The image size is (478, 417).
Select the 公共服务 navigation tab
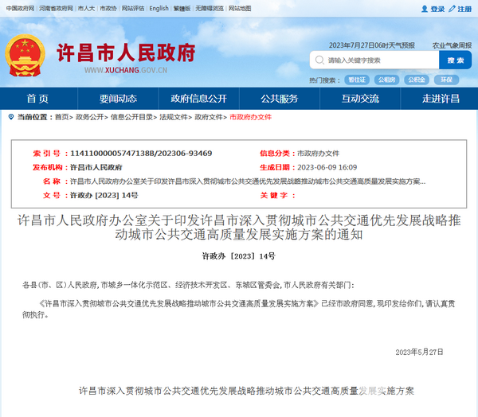click(x=280, y=99)
